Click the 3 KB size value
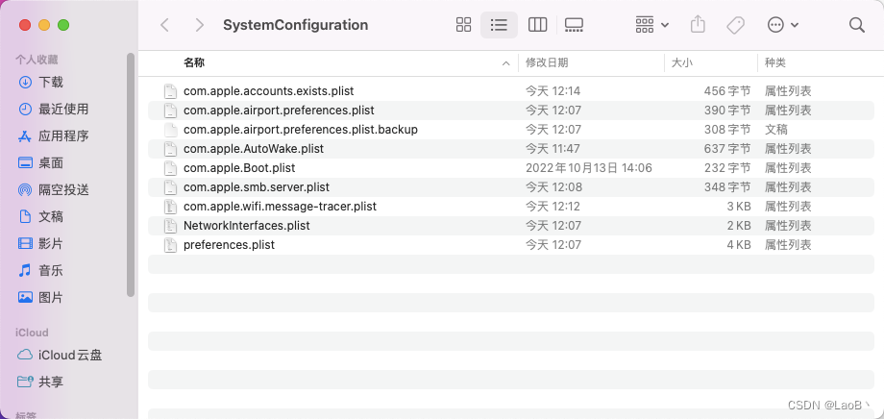The width and height of the screenshot is (884, 419). [739, 206]
